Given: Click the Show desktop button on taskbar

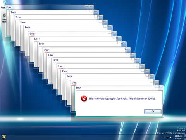Looking at the screenshot, I should (185, 137).
